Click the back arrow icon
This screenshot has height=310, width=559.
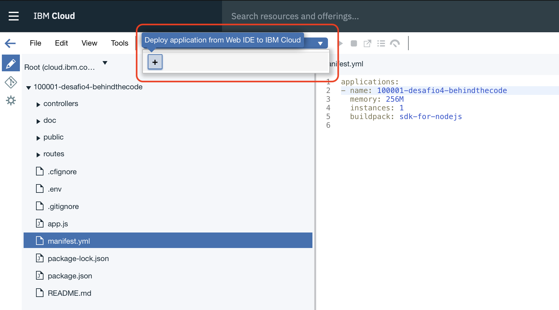click(10, 43)
